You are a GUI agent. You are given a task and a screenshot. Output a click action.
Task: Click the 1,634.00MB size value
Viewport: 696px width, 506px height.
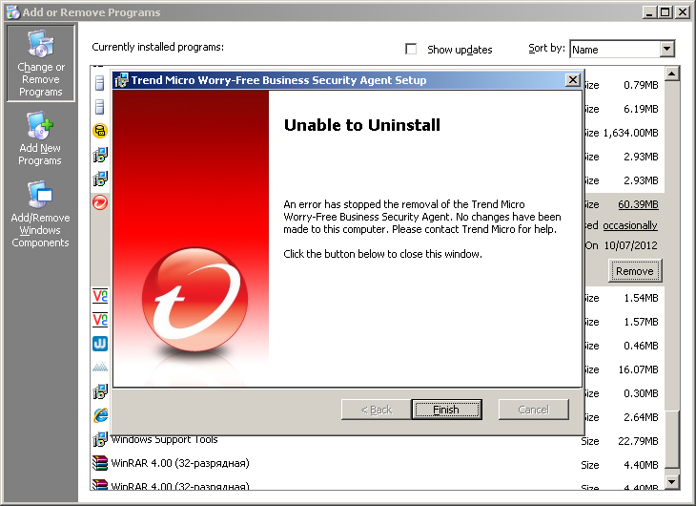tap(630, 133)
